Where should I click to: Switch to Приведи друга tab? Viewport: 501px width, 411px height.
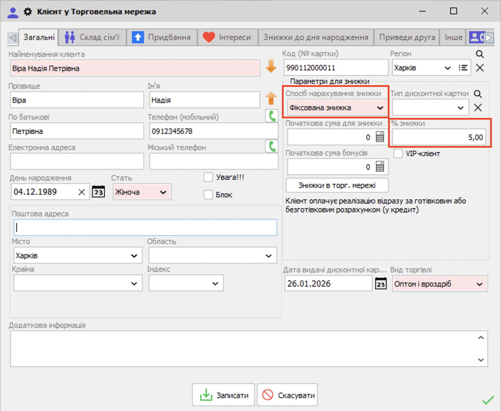pos(407,37)
